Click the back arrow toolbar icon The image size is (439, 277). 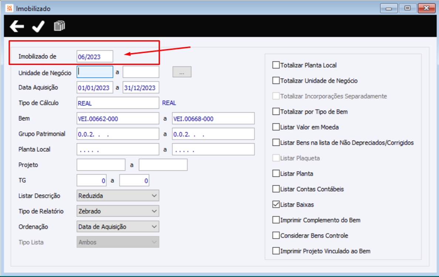[x=17, y=26]
